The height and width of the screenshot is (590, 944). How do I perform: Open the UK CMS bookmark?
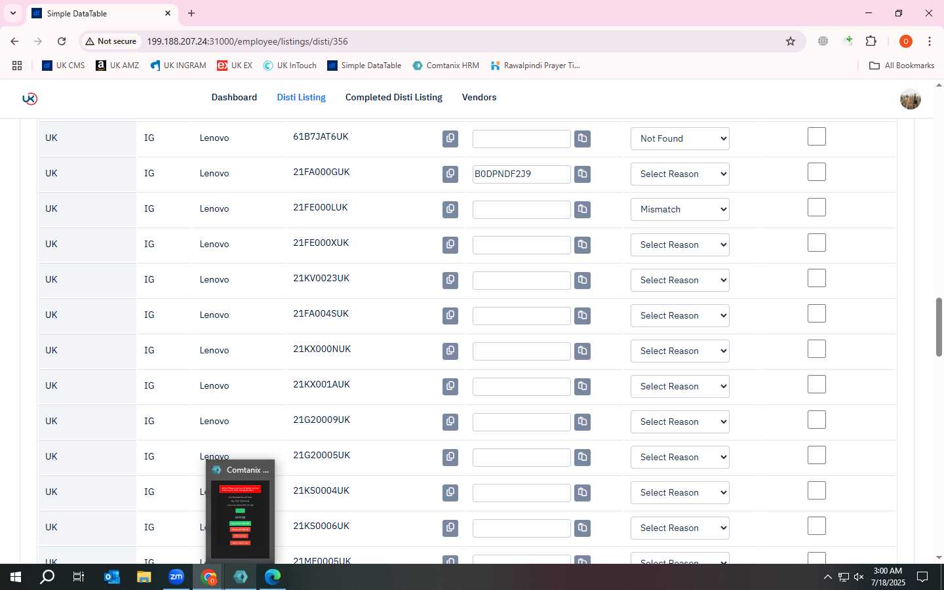(64, 66)
